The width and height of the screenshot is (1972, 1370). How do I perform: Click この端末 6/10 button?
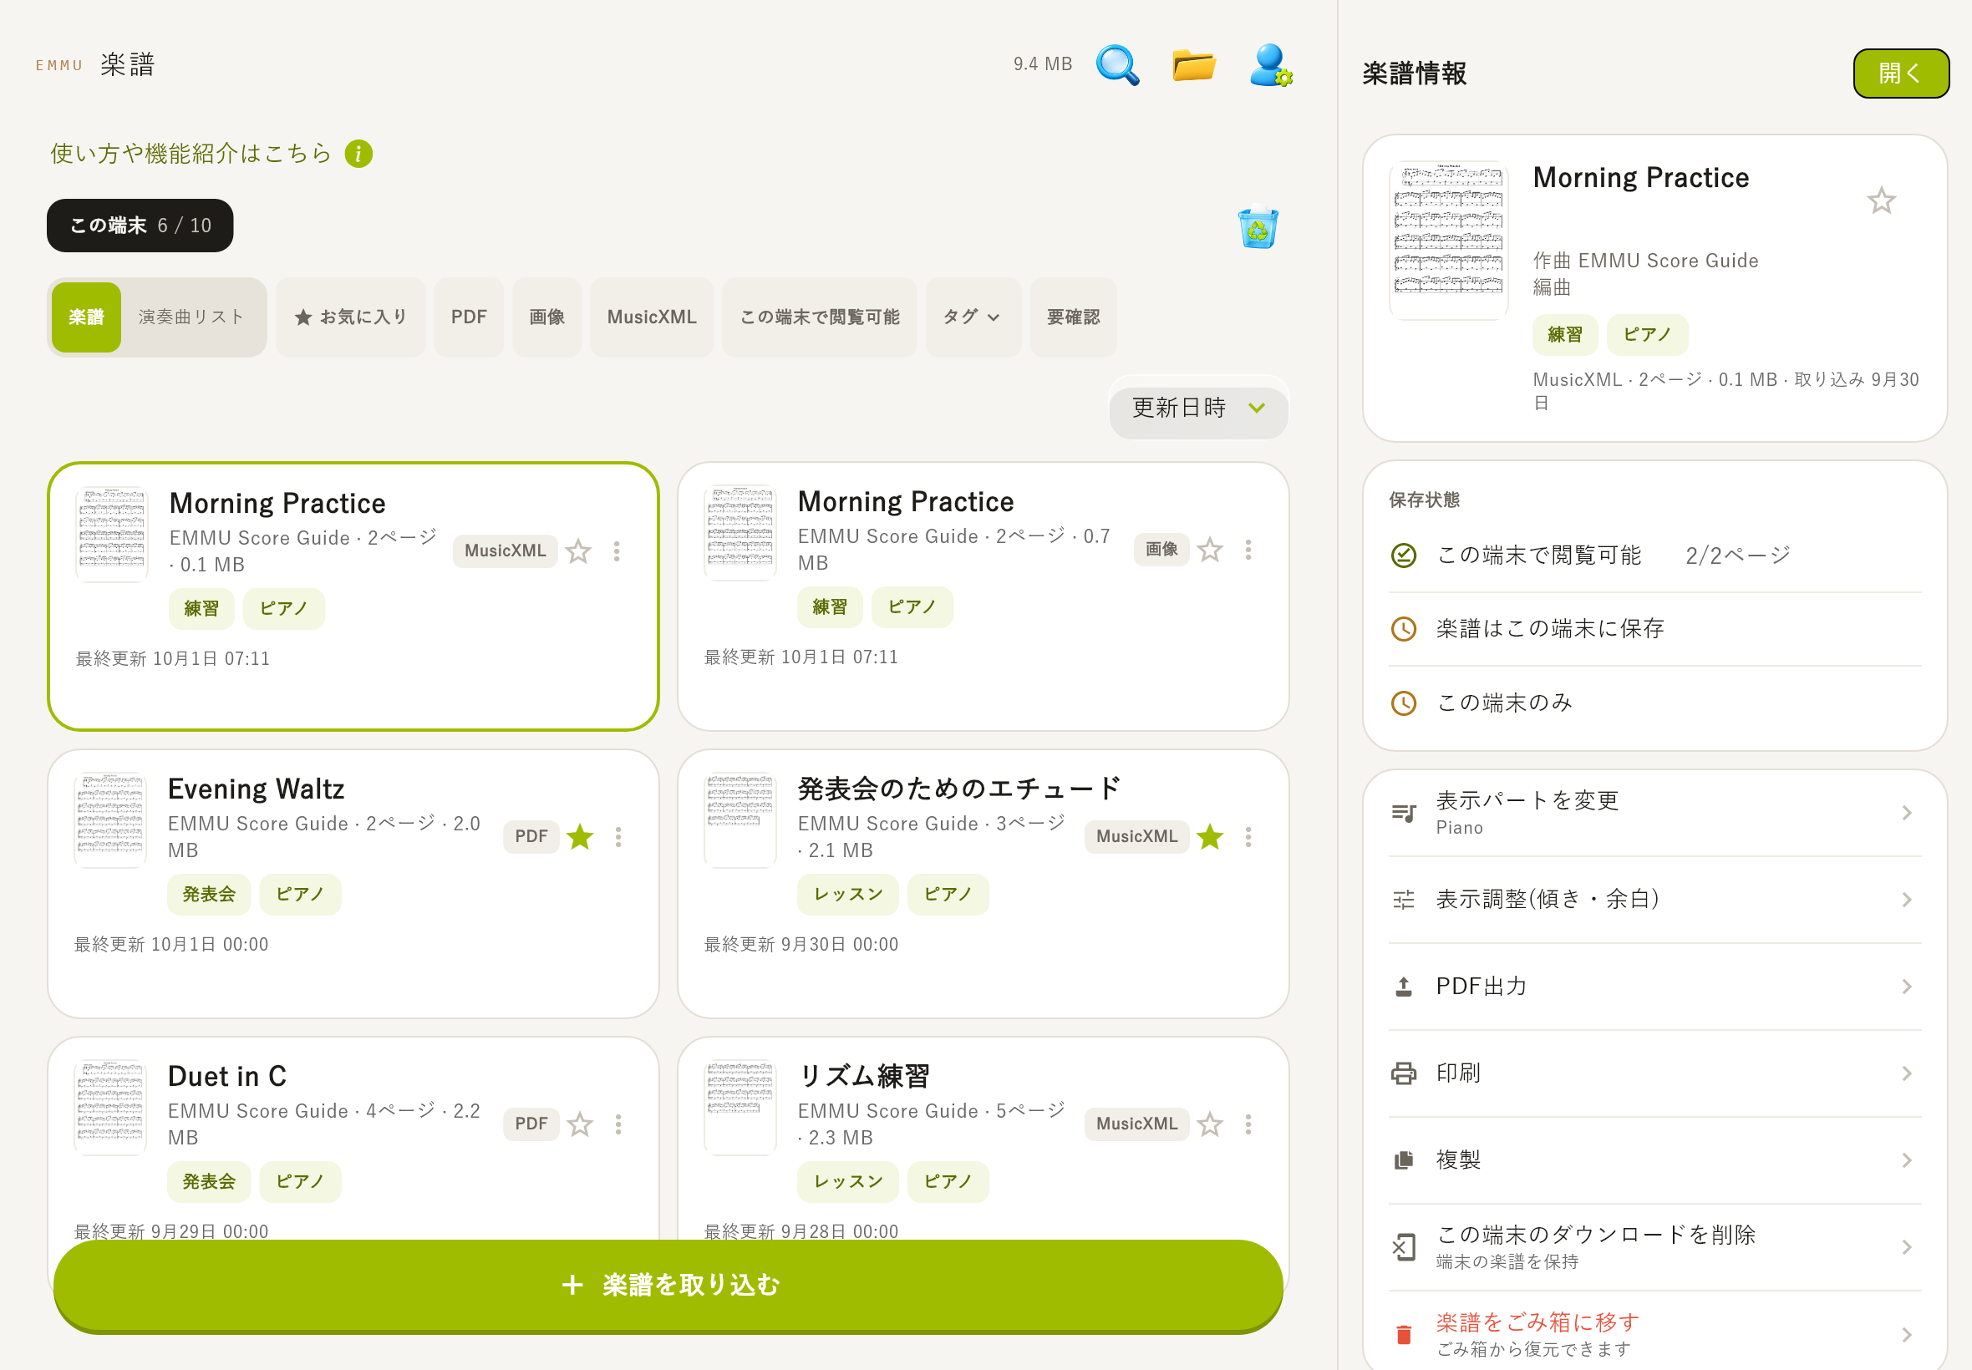(x=140, y=226)
